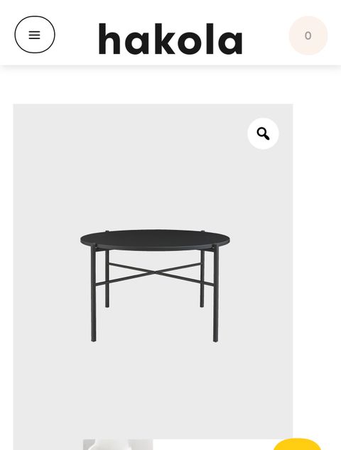View cart via the pink circle
This screenshot has height=450, width=341.
(308, 35)
